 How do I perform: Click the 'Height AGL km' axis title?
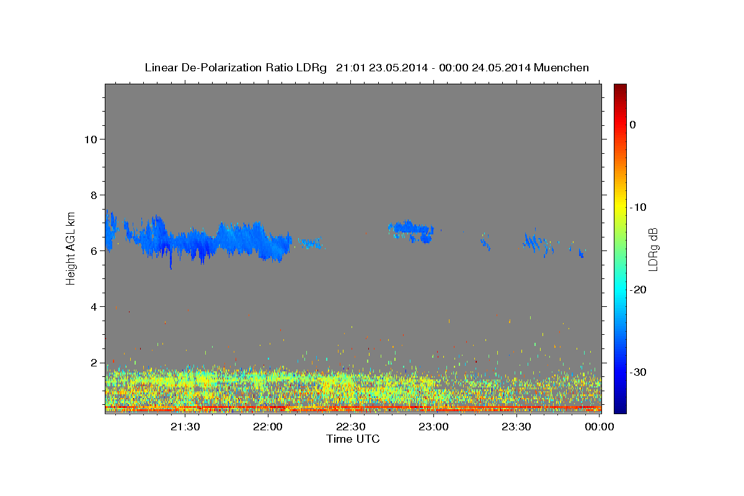tap(71, 249)
